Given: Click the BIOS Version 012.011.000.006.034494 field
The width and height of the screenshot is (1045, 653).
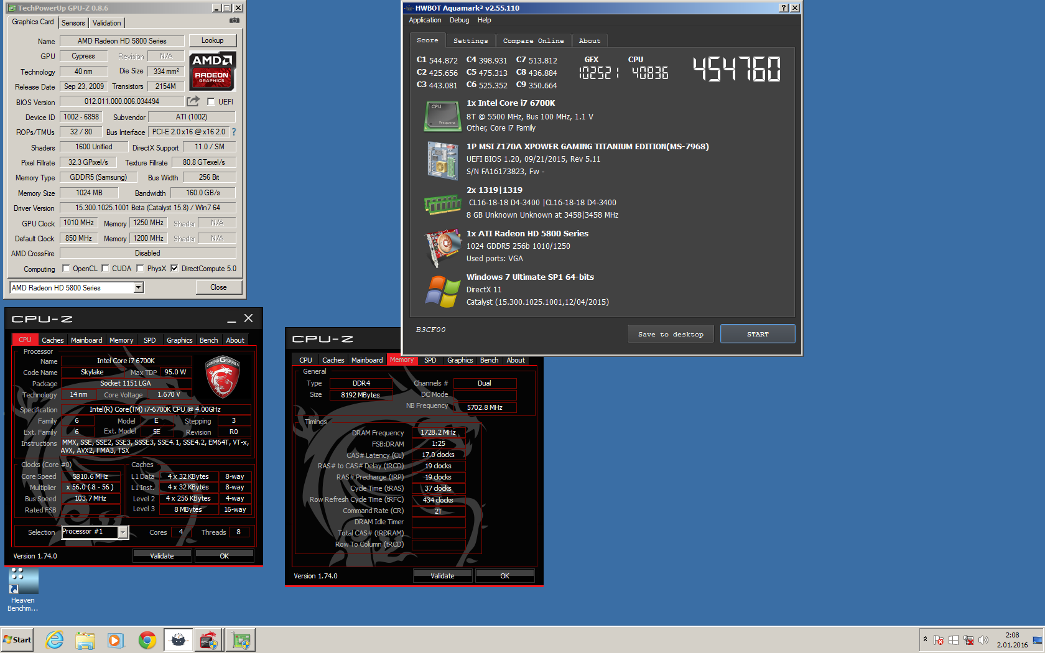Looking at the screenshot, I should pos(122,101).
